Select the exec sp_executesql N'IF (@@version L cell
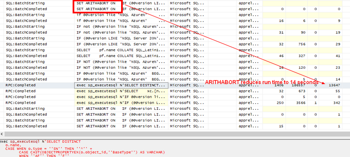The width and height of the screenshot is (350, 157). [121, 103]
